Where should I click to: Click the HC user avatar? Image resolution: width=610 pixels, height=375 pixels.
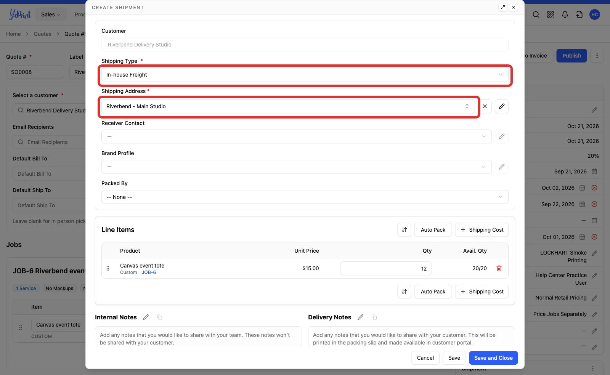click(595, 14)
